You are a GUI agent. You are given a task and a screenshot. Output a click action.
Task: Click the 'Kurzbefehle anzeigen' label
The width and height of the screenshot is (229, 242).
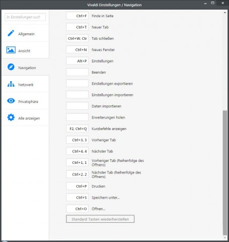pos(109,129)
